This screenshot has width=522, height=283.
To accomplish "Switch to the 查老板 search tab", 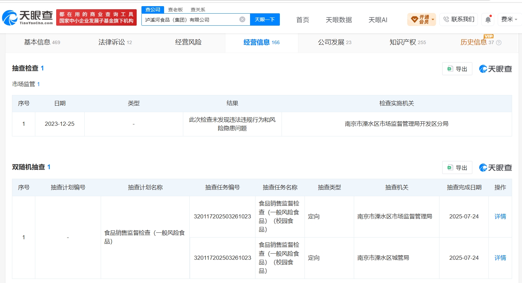I will coord(175,10).
